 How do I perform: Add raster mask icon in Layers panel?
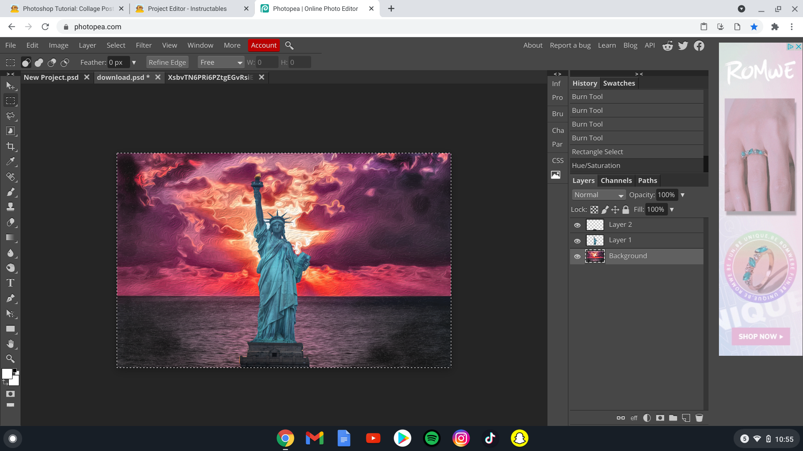[x=660, y=418]
